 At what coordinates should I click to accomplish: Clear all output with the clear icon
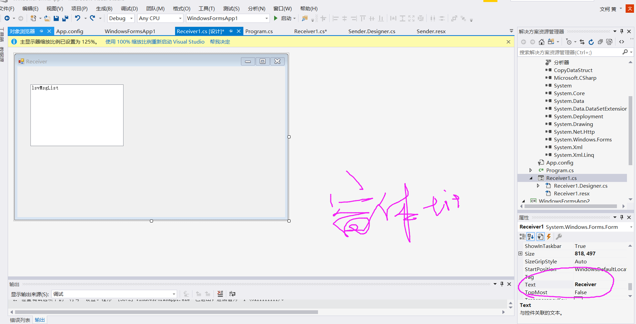pyautogui.click(x=220, y=294)
